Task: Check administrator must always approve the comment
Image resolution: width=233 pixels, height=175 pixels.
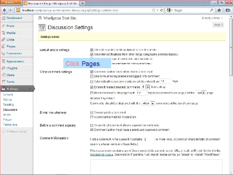Action: pos(92,125)
